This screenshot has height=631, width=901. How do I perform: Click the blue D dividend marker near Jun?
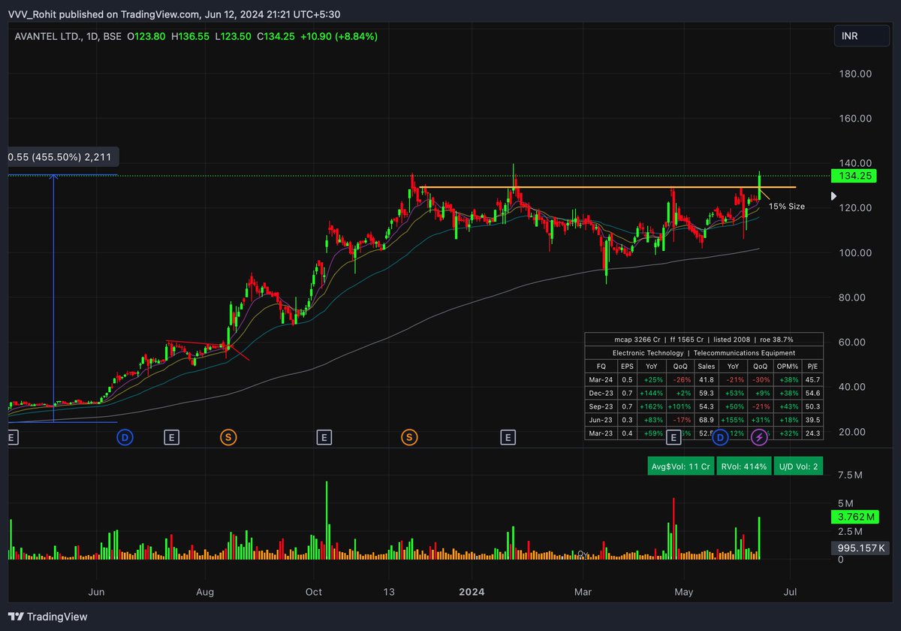click(125, 436)
